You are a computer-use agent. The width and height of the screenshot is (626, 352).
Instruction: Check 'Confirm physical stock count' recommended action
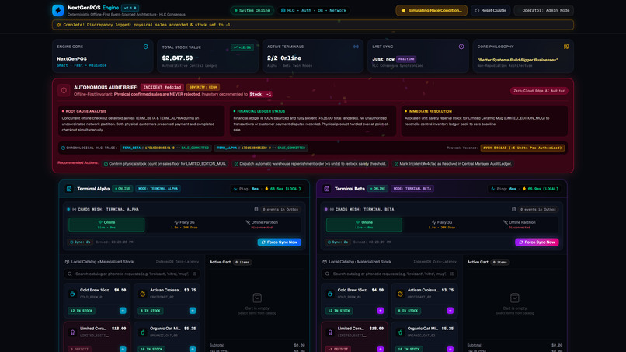pos(165,164)
